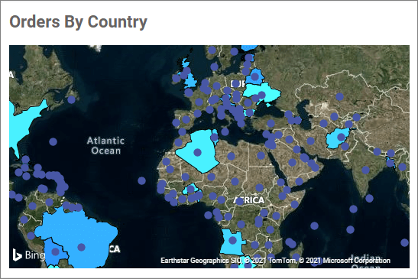Select the Kazakhstan bubble
The image size is (418, 279).
coord(339,96)
